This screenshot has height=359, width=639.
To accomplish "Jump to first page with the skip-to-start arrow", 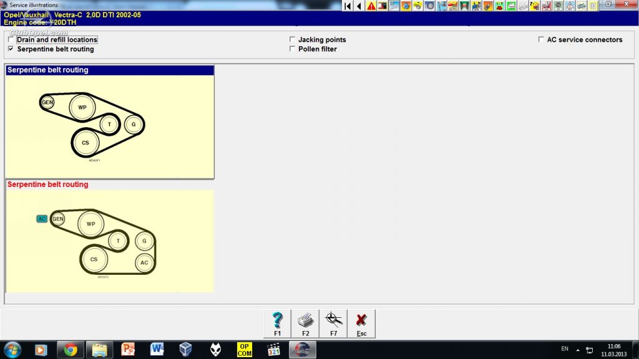I will [x=348, y=6].
